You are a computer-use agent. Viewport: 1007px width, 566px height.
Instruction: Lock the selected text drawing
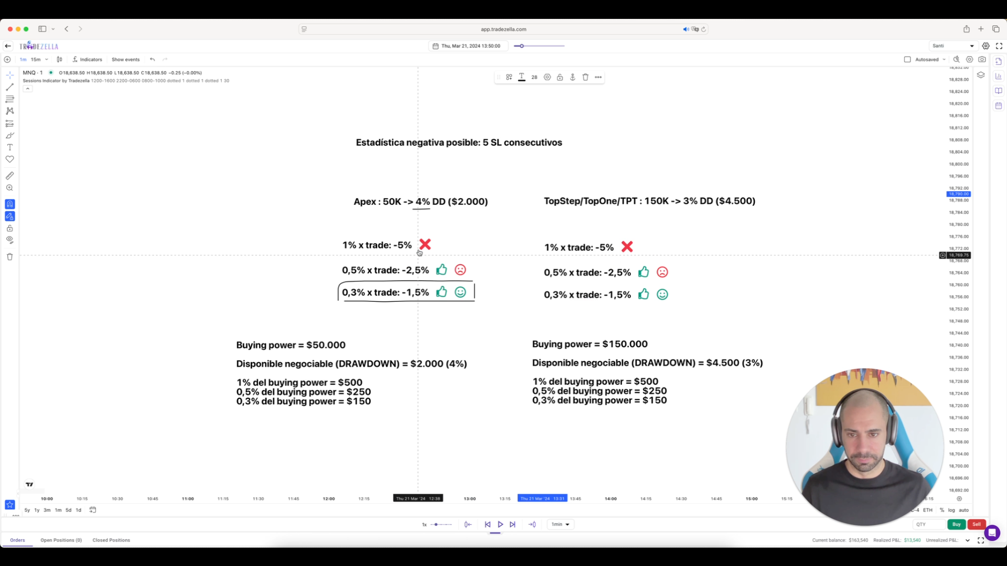(560, 78)
